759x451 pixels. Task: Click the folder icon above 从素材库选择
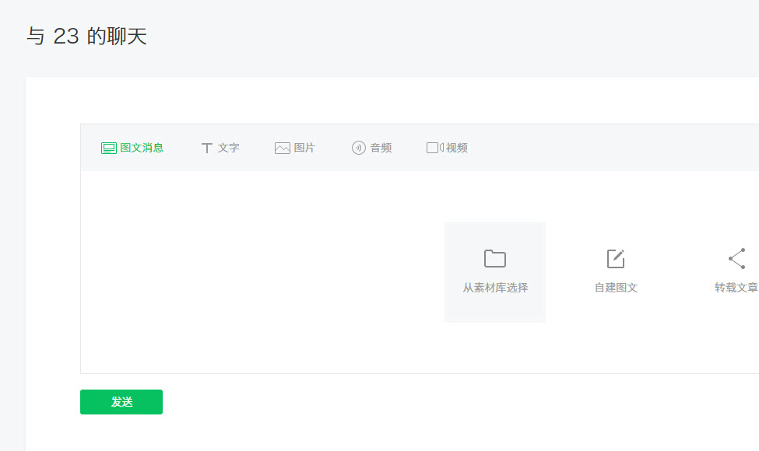(x=494, y=257)
